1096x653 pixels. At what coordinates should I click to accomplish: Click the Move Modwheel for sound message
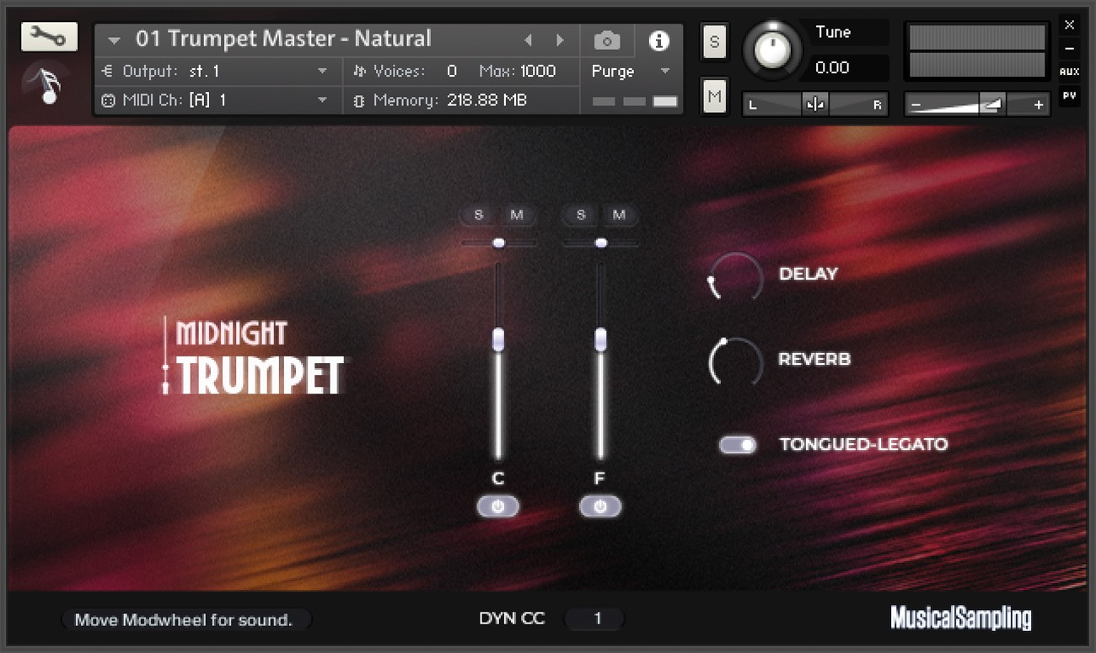pyautogui.click(x=185, y=620)
